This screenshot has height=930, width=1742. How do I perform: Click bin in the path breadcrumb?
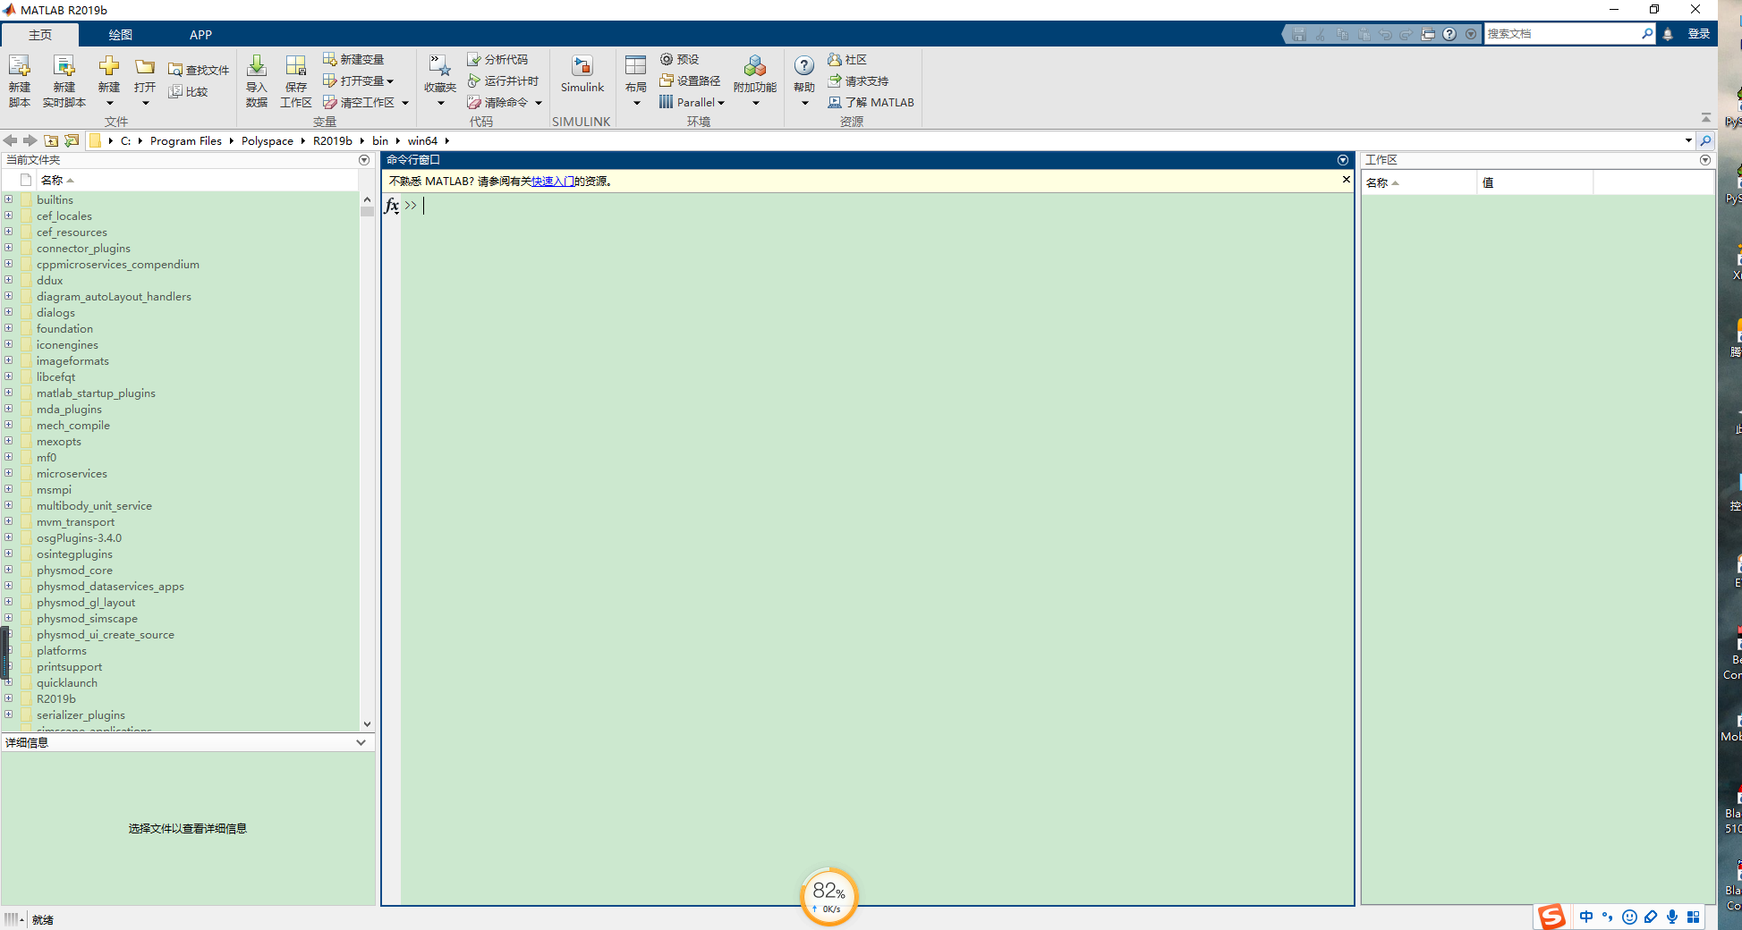coord(380,140)
